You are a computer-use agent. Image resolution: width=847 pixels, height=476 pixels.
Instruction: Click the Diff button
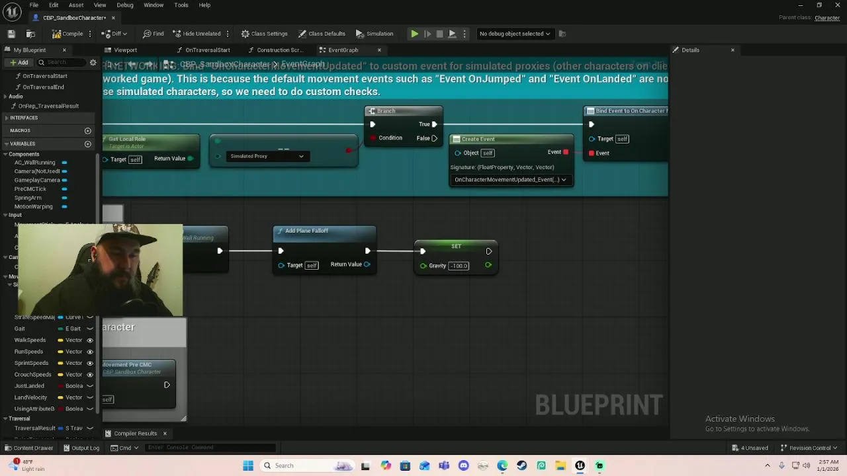click(x=115, y=34)
